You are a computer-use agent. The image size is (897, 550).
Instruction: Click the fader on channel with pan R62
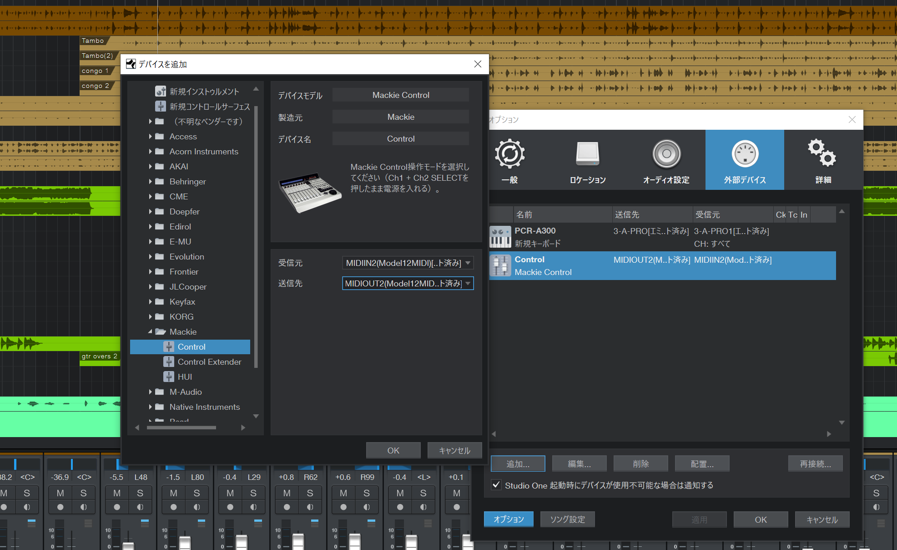tap(298, 541)
